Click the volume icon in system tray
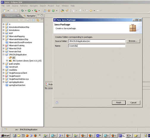 point(146,136)
